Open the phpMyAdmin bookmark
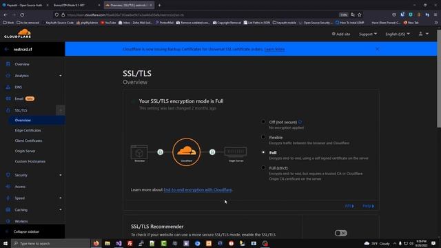This screenshot has height=248, width=441. 87,23
